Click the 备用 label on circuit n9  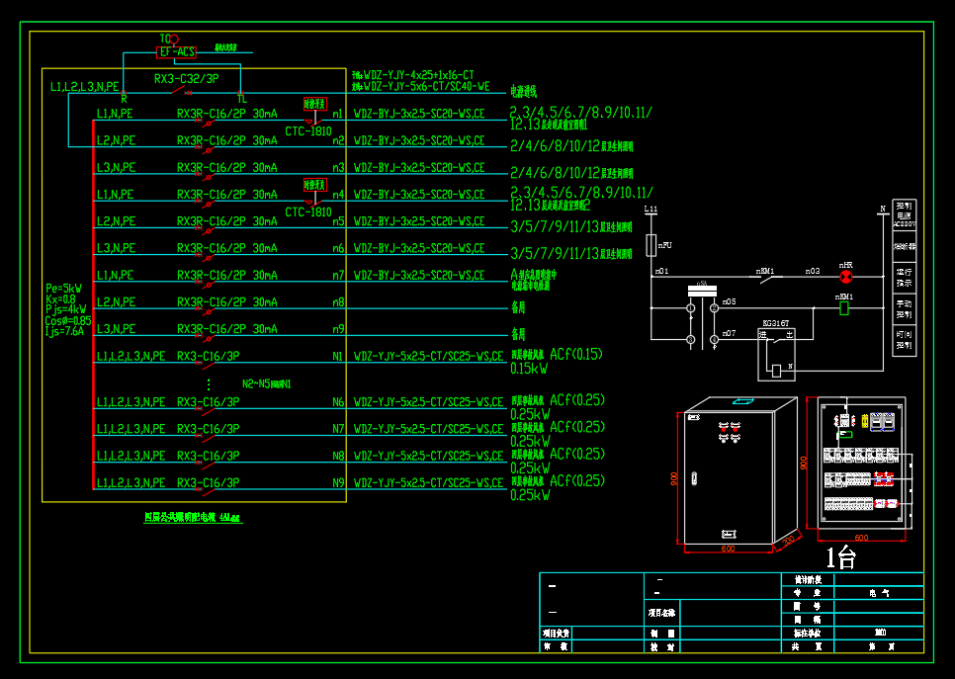click(x=518, y=334)
